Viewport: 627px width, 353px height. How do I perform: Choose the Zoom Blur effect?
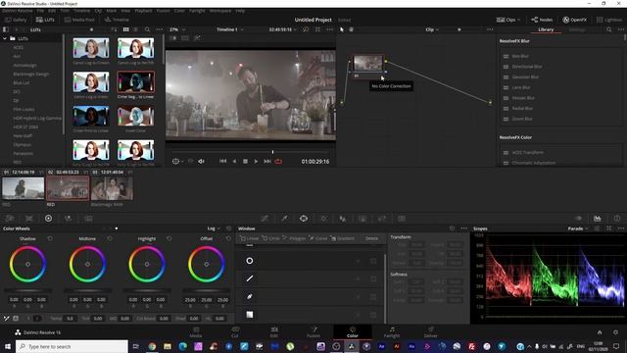522,119
